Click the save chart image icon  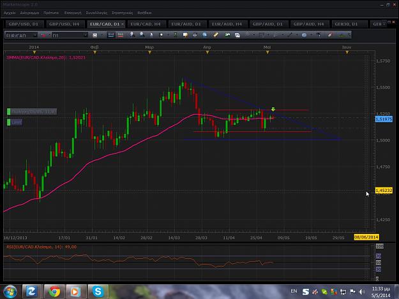[237, 35]
